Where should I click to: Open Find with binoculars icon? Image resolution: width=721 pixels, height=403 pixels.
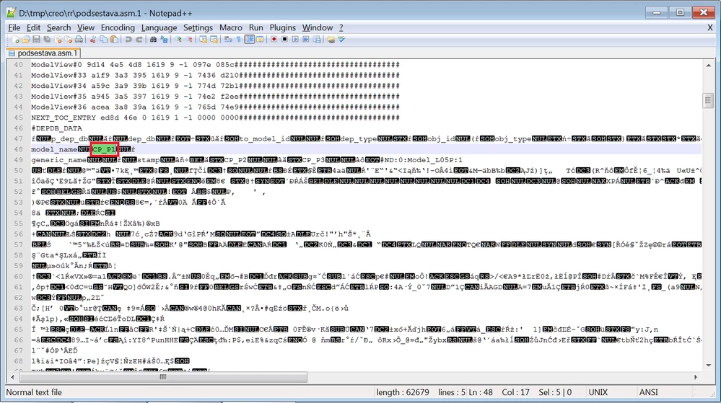pyautogui.click(x=153, y=40)
